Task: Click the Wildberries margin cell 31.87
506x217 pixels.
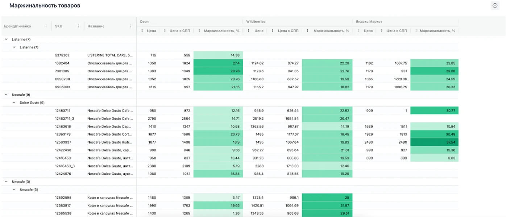Action: 327,206
